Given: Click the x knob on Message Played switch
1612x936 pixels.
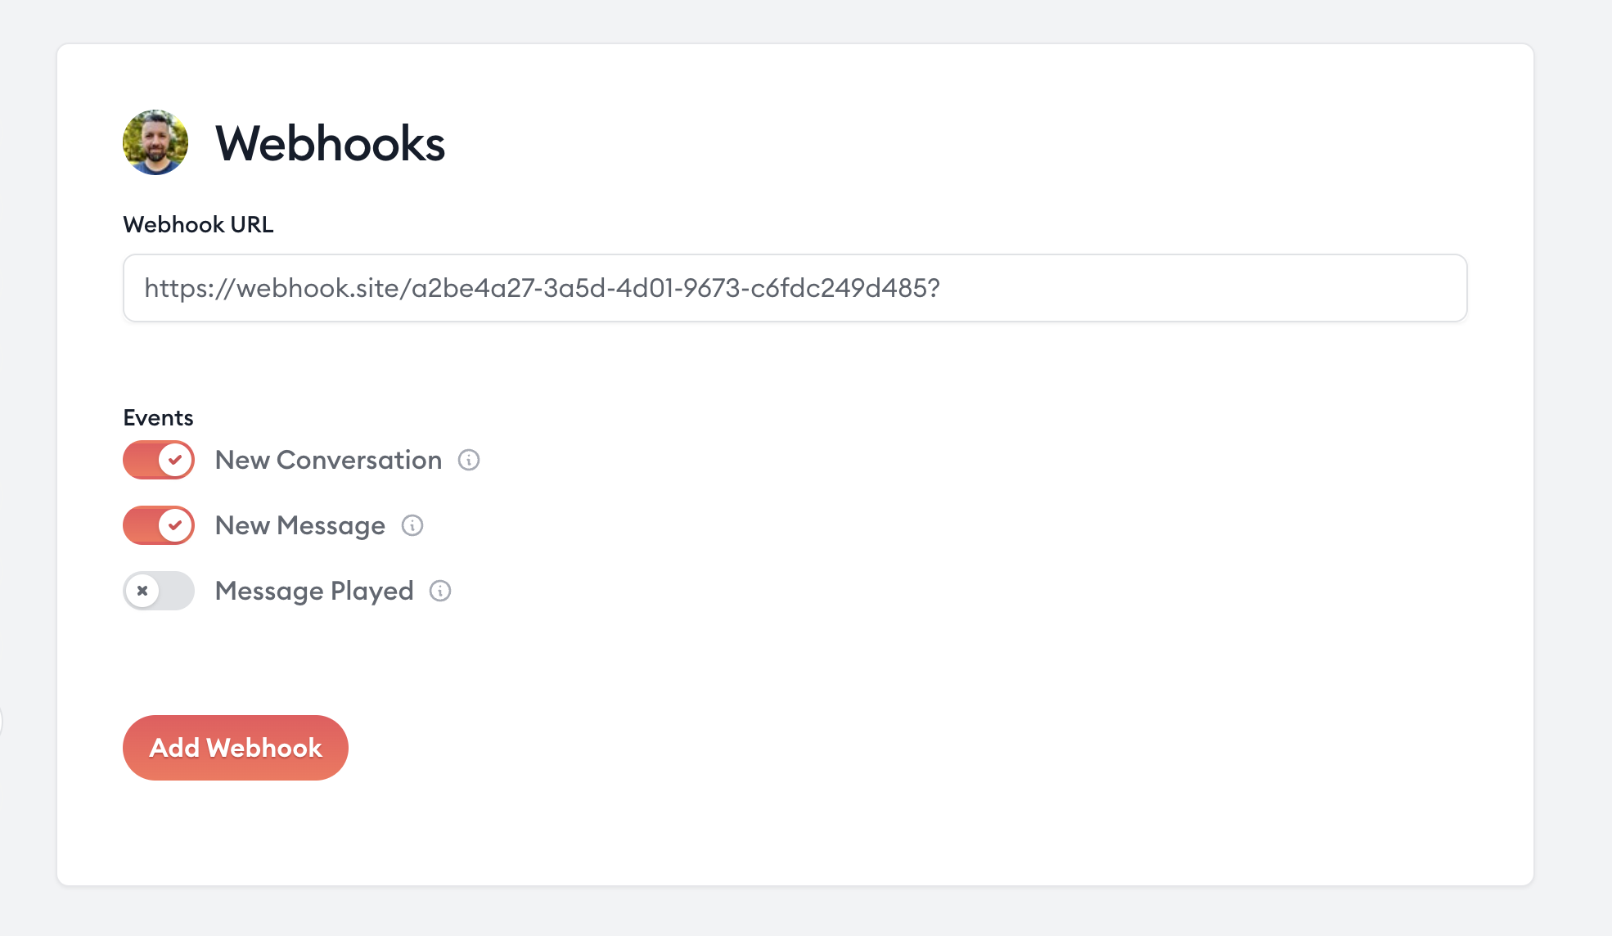Looking at the screenshot, I should point(142,591).
